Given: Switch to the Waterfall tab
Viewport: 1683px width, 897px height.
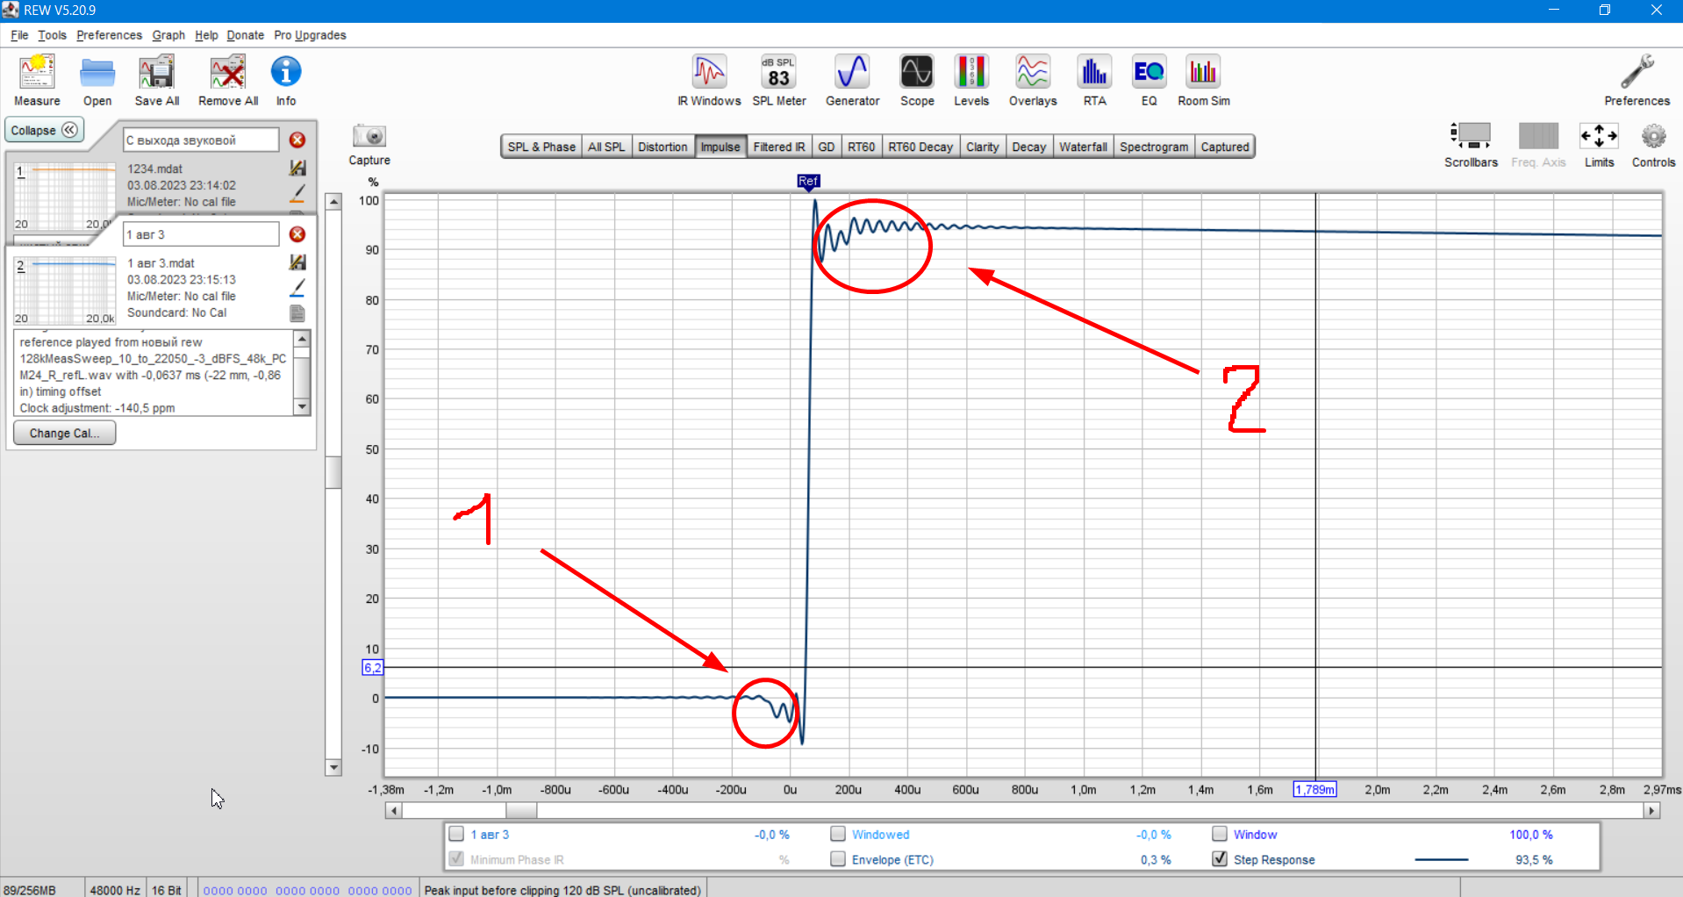Looking at the screenshot, I should 1083,147.
